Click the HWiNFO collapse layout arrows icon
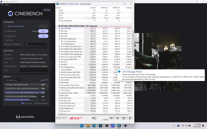 (x=64, y=118)
